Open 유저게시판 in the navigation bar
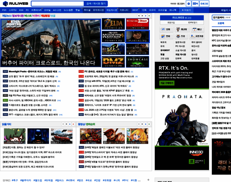Viewport: 231px width, 182px height. [98, 10]
